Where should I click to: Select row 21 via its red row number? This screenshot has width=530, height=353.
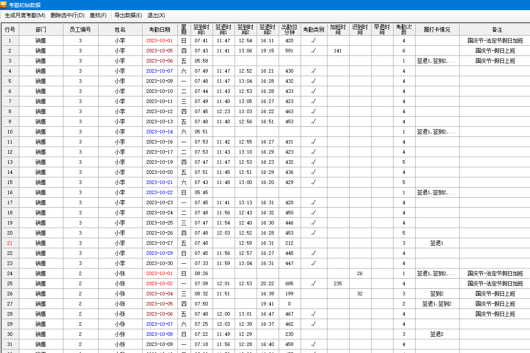[x=10, y=243]
